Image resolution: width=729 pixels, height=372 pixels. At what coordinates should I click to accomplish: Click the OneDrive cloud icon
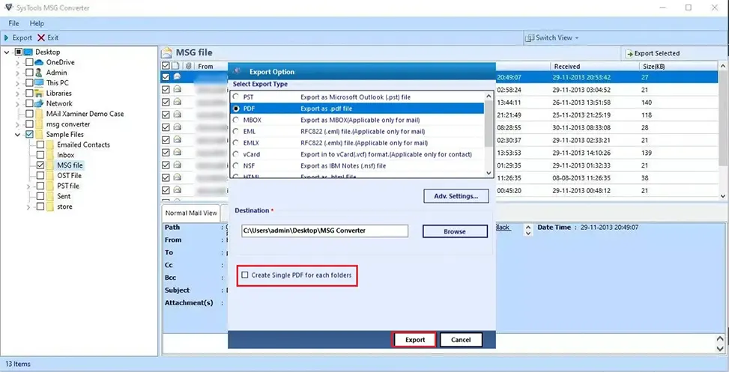tap(39, 62)
